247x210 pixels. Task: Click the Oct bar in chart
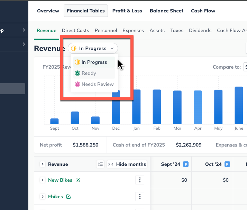75,118
